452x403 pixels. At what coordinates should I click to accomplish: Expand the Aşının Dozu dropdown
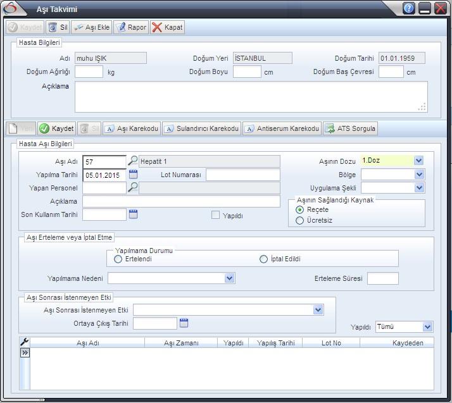[x=418, y=161]
